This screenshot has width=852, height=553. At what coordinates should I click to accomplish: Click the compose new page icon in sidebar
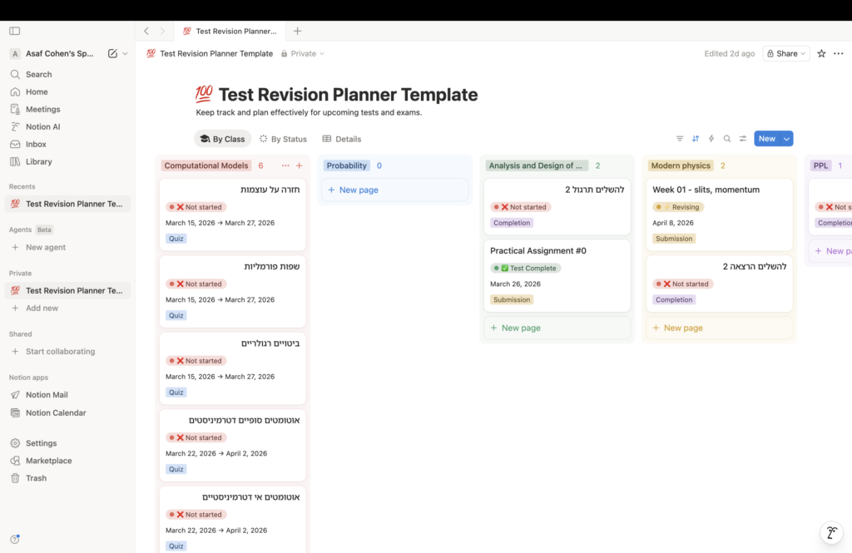(x=112, y=53)
